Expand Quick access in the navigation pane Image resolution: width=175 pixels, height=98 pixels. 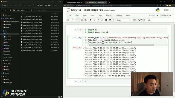[x=2, y=15]
